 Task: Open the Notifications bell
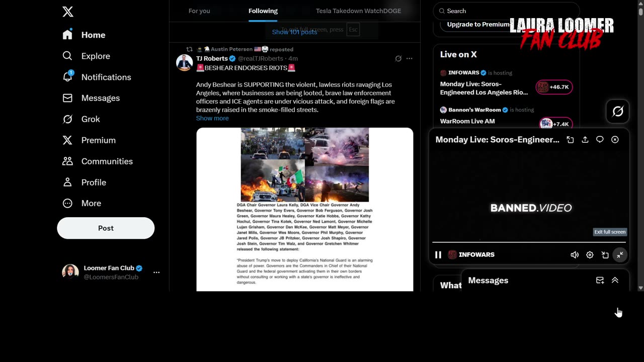tap(97, 77)
